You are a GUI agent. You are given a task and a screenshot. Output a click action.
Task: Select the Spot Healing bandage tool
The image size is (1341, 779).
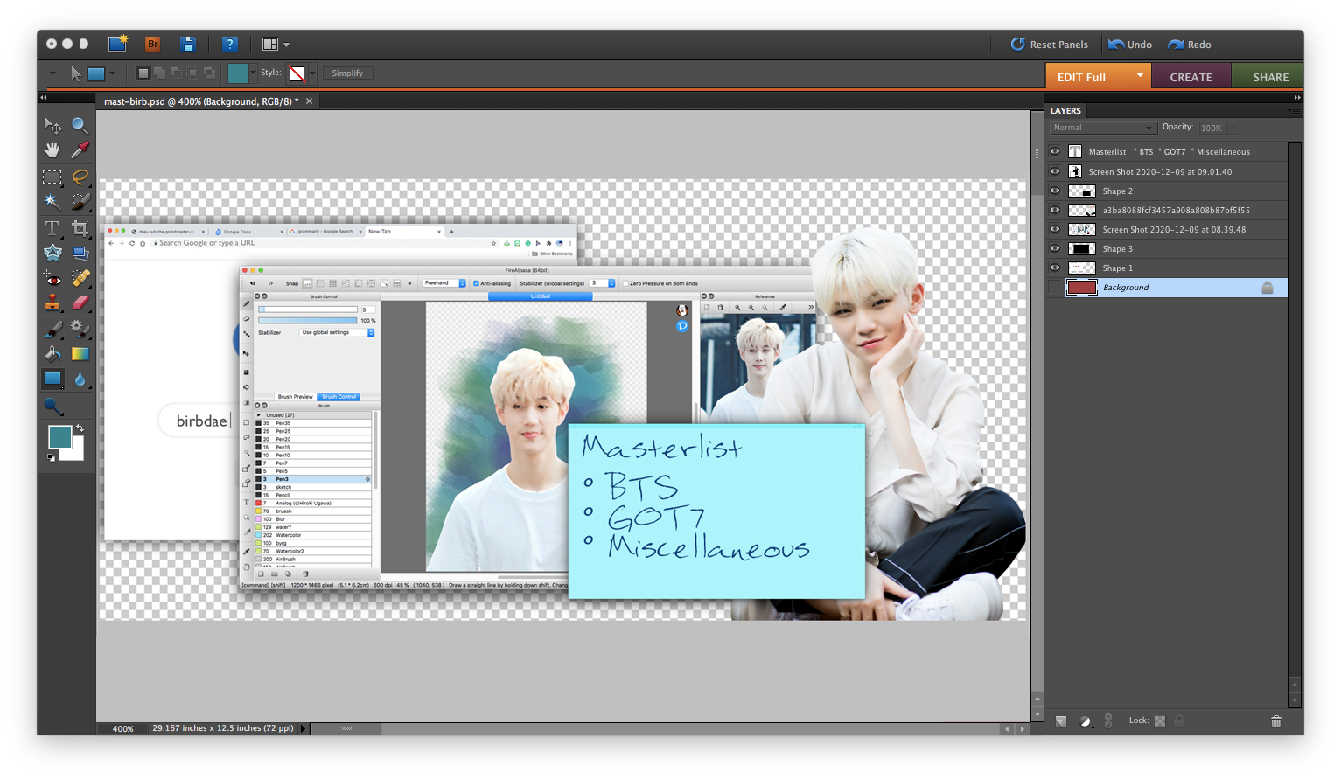click(x=80, y=279)
